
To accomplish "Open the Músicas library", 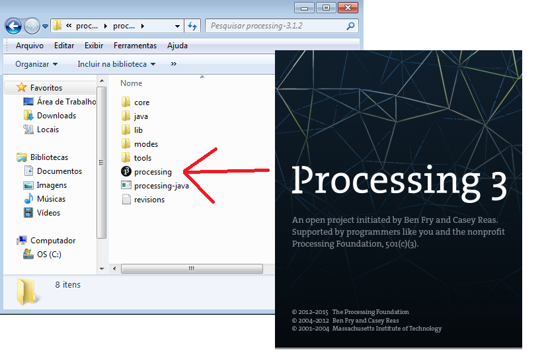I will (x=51, y=199).
